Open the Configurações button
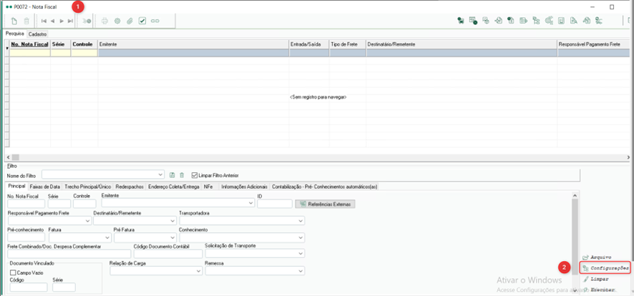634x296 pixels. 605,268
